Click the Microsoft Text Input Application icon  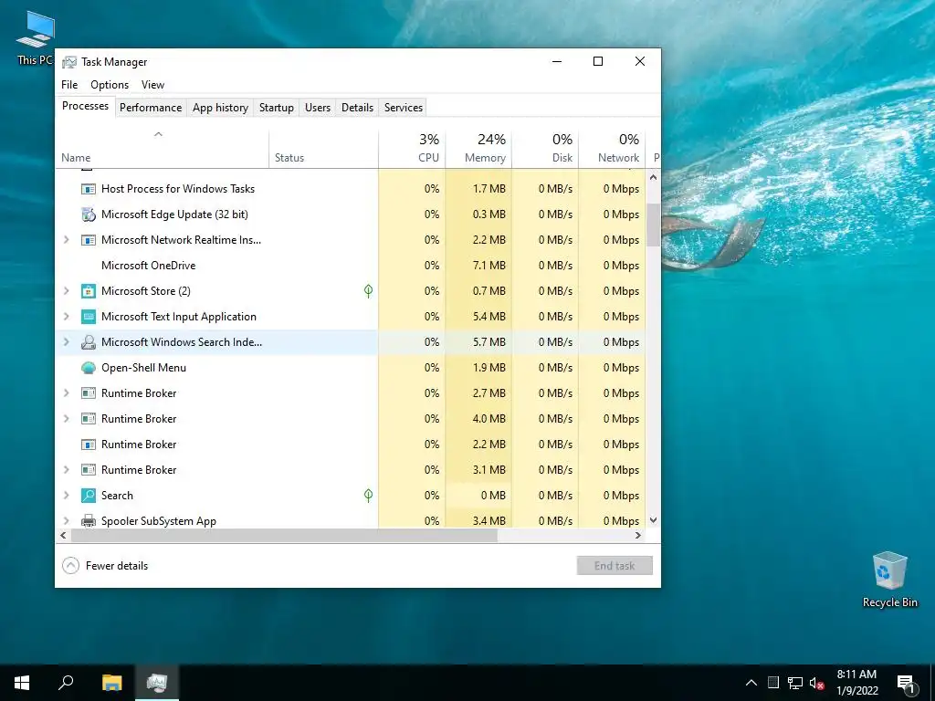(x=89, y=317)
